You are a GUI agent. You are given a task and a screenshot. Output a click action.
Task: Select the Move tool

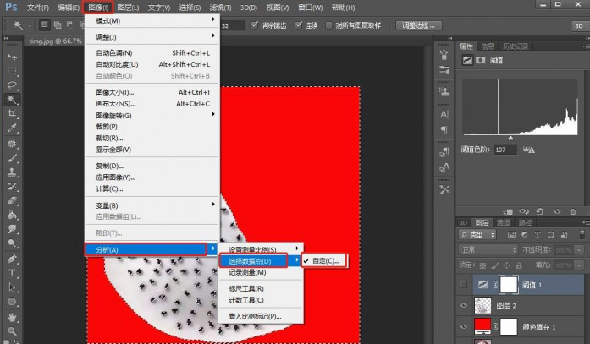(x=12, y=56)
